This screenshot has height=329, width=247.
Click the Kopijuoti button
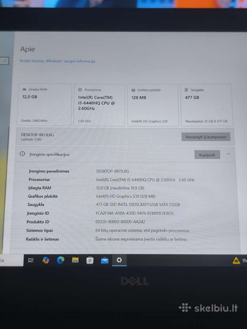[x=207, y=155]
